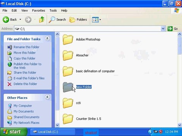Click the Counter Strike 1.5 folder name
The image size is (182, 136).
pos(88,119)
